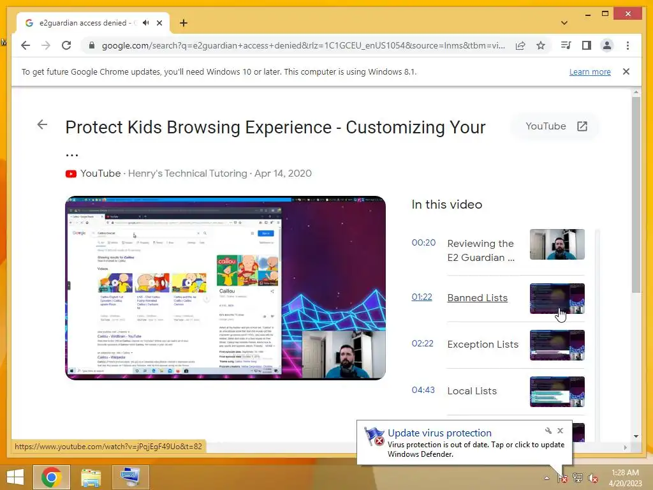Follow the Learn more link
Image resolution: width=653 pixels, height=490 pixels.
(590, 71)
